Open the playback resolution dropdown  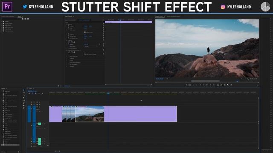point(241,79)
